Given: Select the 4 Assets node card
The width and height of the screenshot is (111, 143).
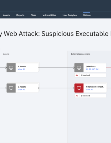Looking at the screenshot, I should coord(22,68).
